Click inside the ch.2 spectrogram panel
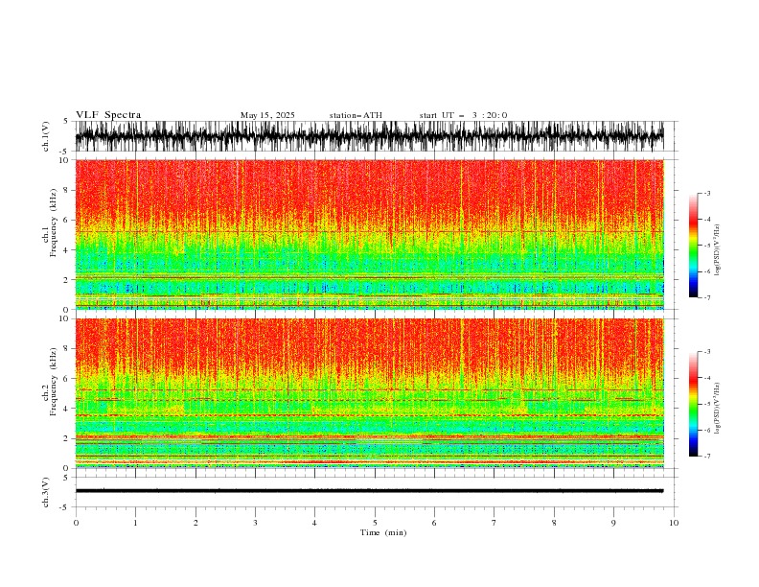This screenshot has width=759, height=587. (369, 393)
